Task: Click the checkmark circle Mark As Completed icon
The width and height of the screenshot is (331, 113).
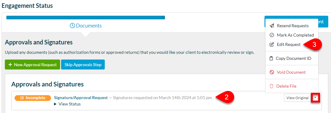Action: (272, 35)
